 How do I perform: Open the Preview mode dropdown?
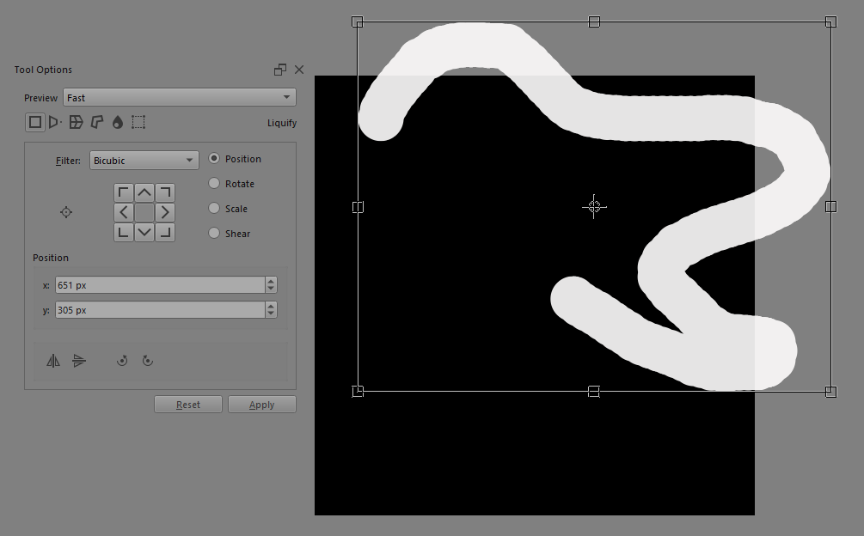coord(180,98)
